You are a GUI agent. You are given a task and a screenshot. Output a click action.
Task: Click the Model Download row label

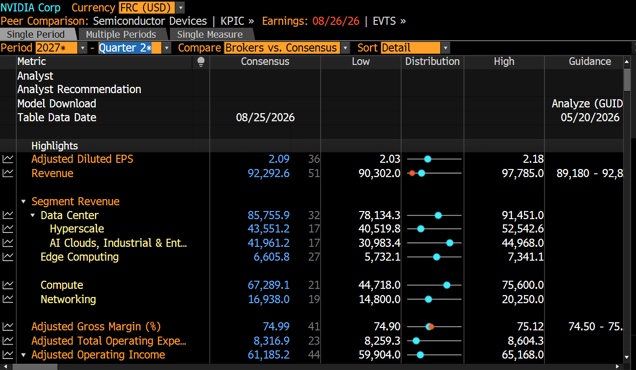56,104
